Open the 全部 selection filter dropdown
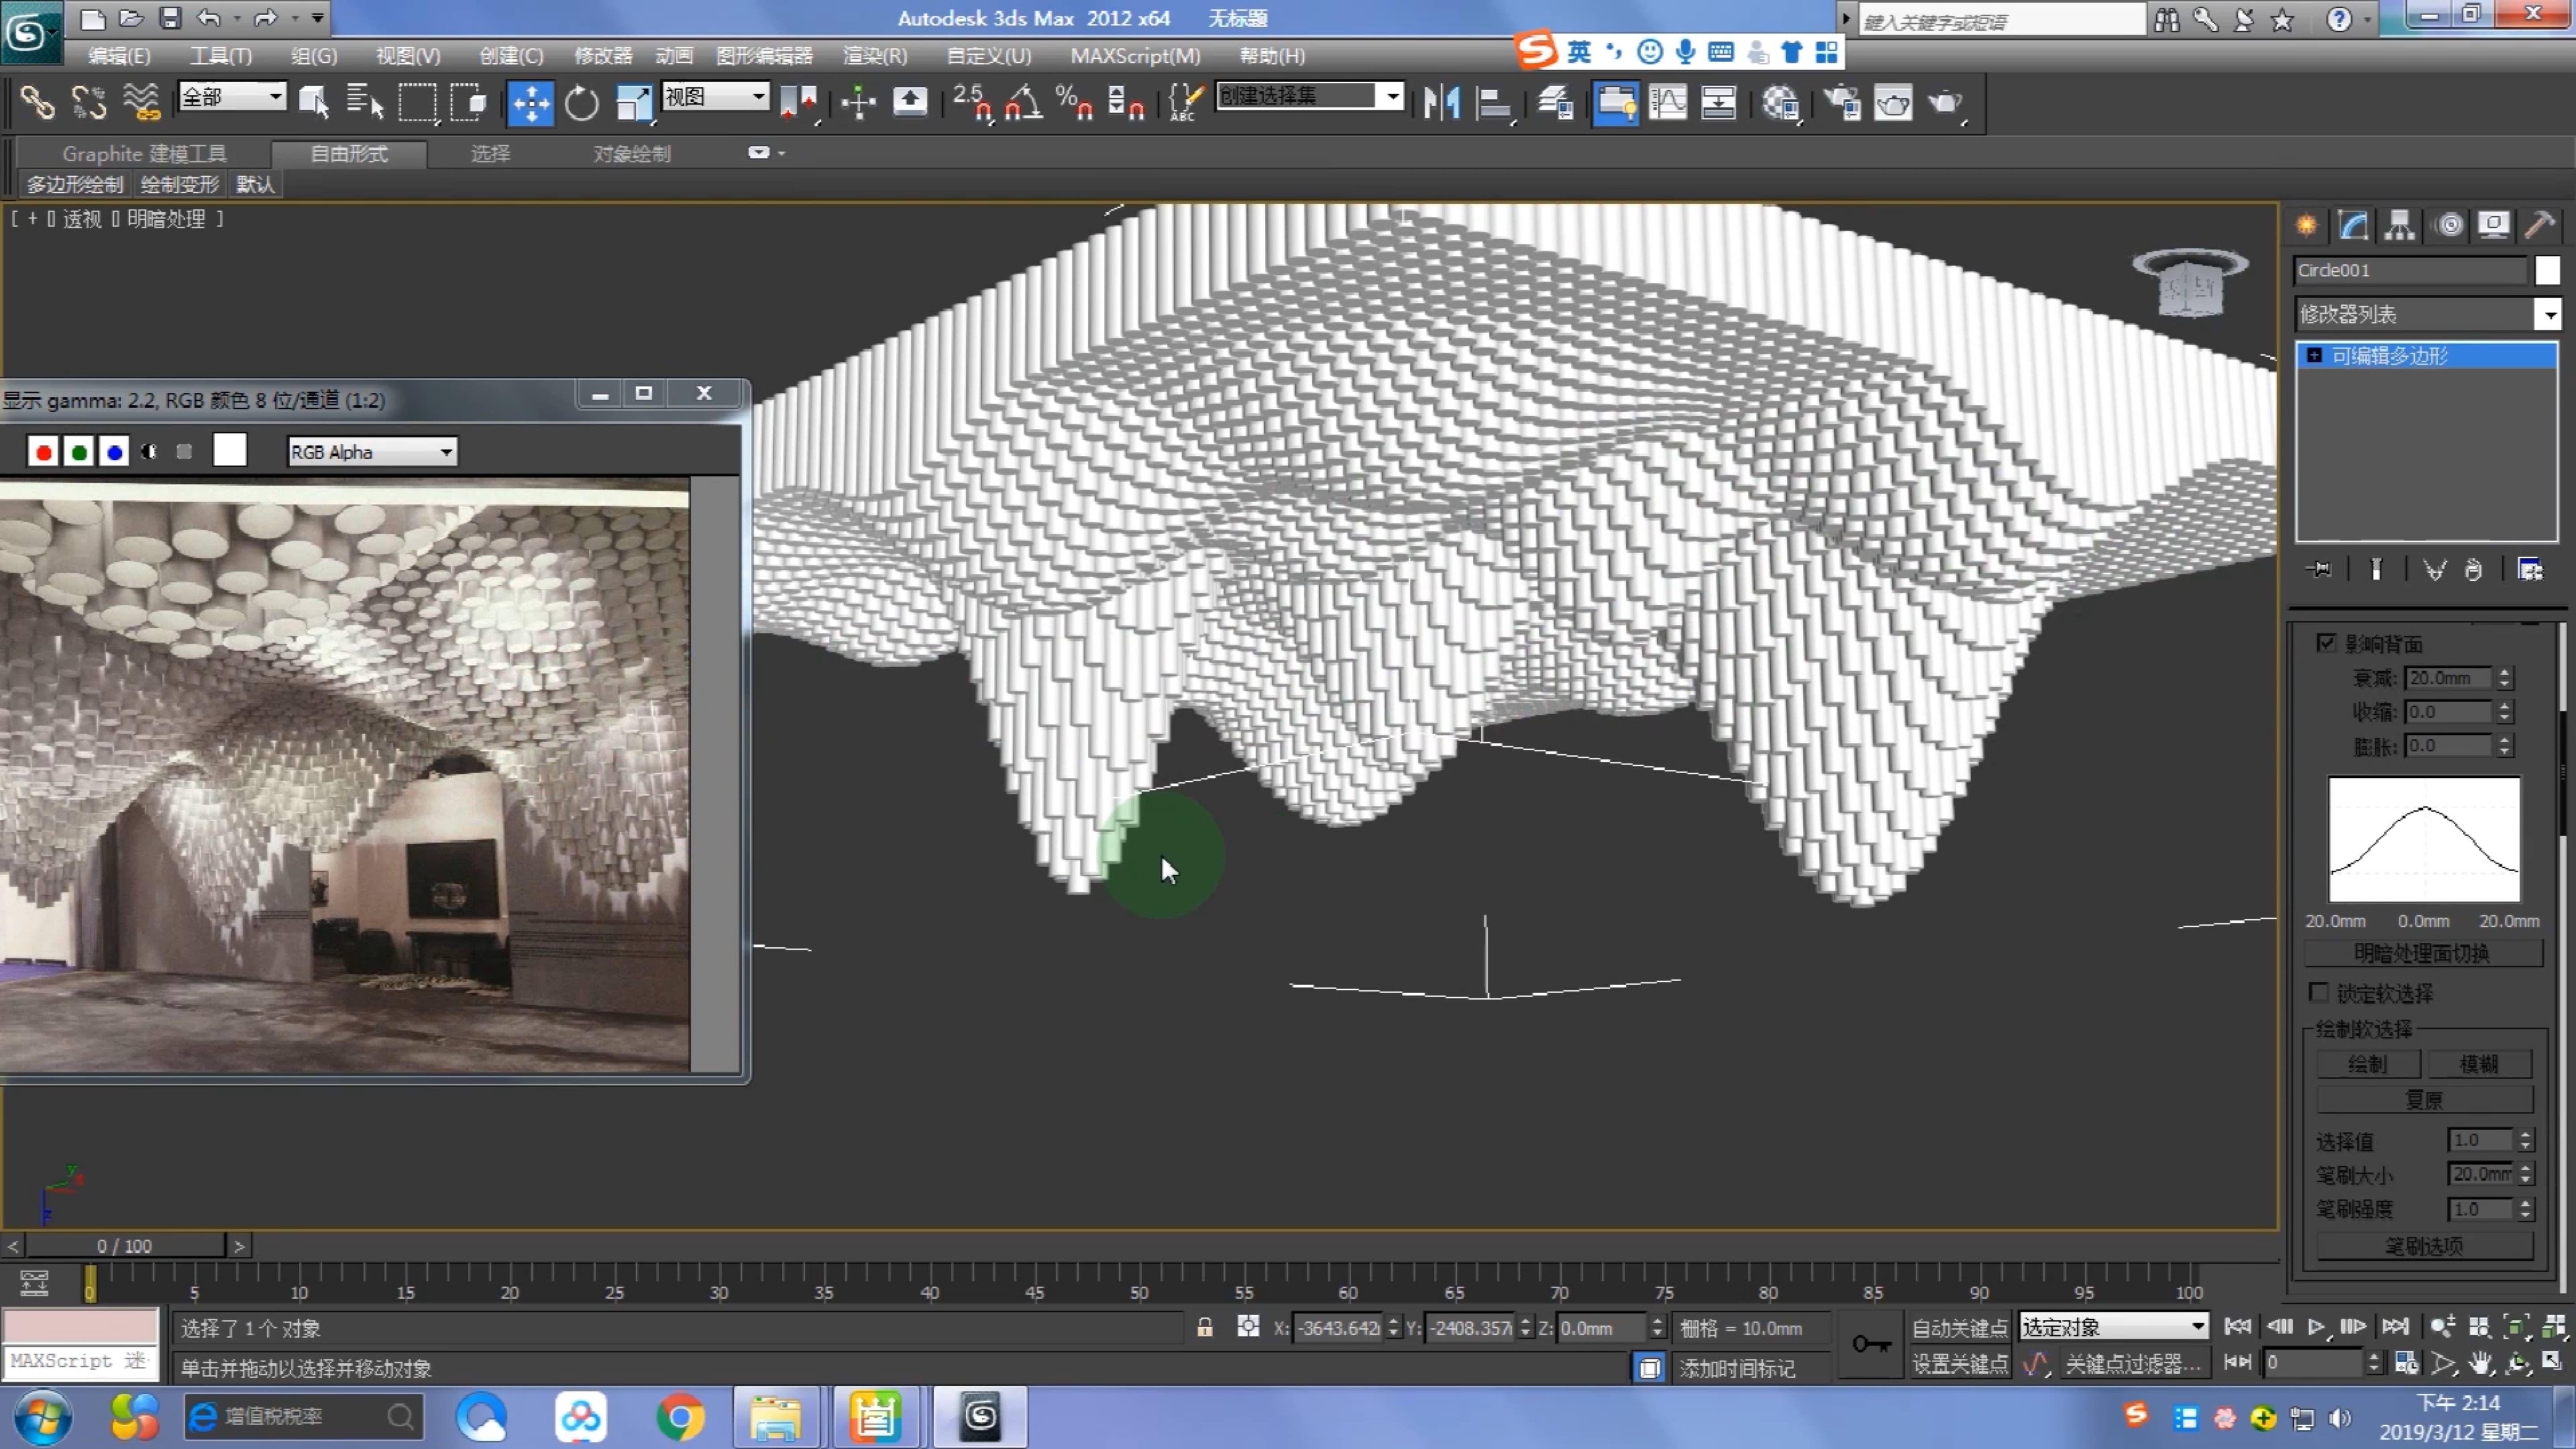 tap(232, 97)
